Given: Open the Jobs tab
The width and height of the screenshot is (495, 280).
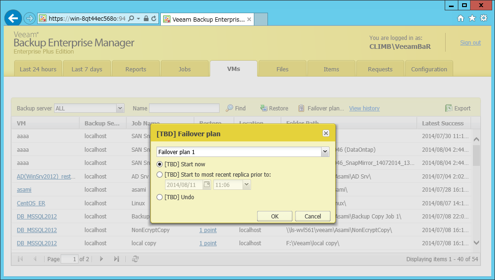Looking at the screenshot, I should click(x=185, y=69).
